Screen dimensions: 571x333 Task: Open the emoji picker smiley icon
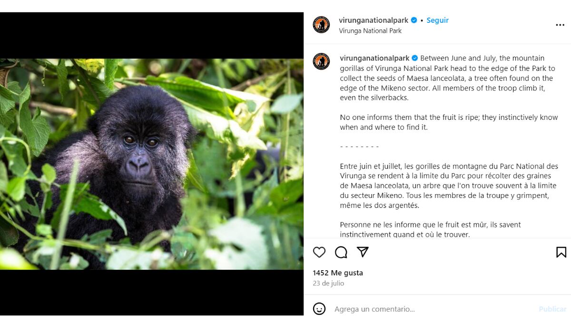(319, 309)
